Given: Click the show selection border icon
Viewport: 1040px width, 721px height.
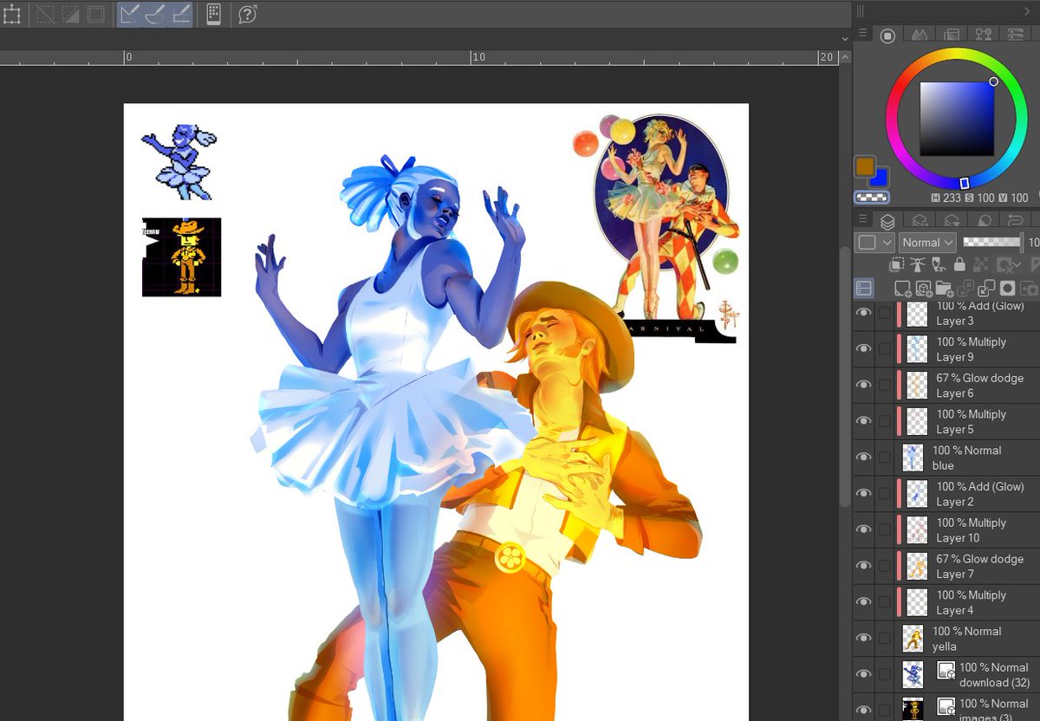Looking at the screenshot, I should [95, 14].
